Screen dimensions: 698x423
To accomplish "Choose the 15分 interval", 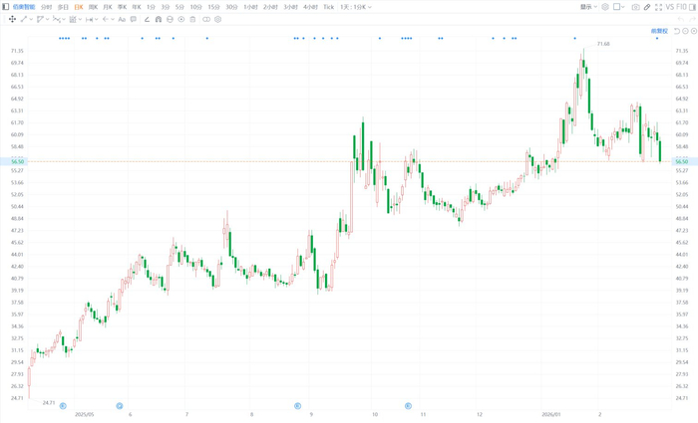I will (x=213, y=7).
